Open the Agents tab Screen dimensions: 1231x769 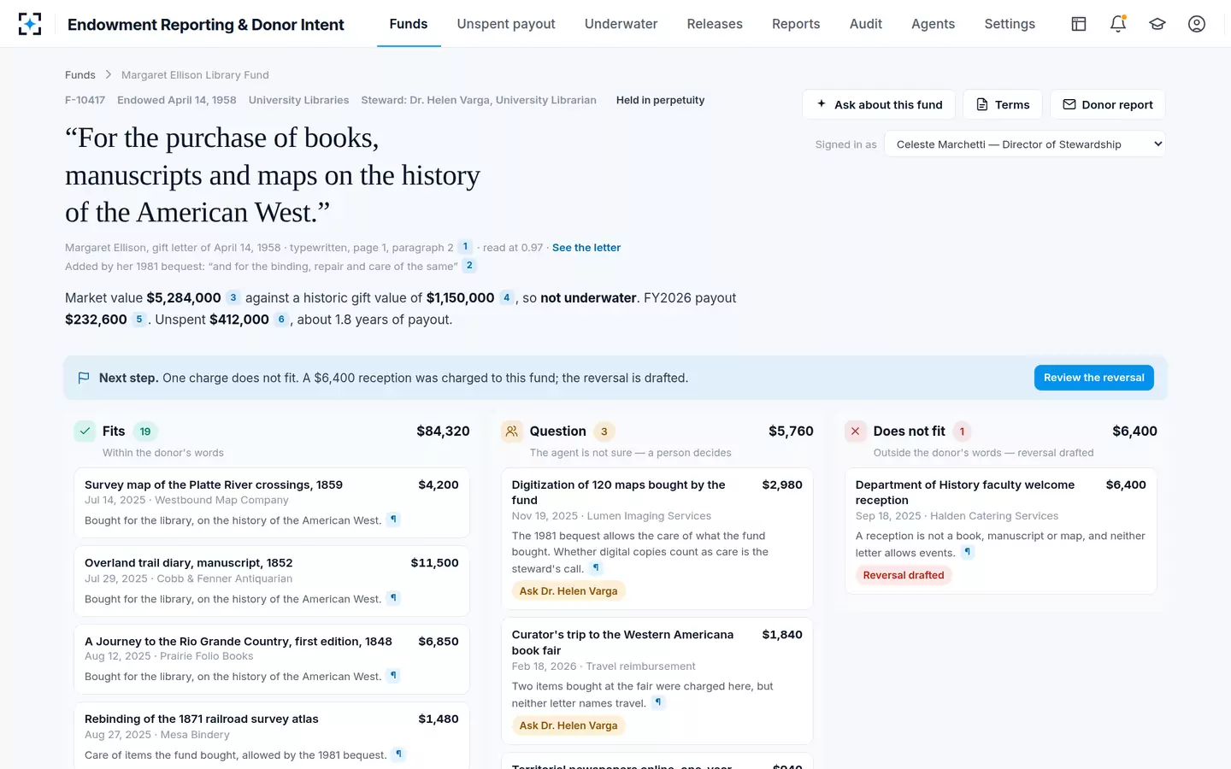click(933, 24)
